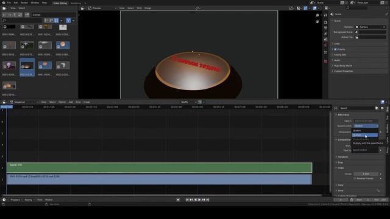Select the blue 0001-0230.mp4 movie strip

(x=159, y=179)
